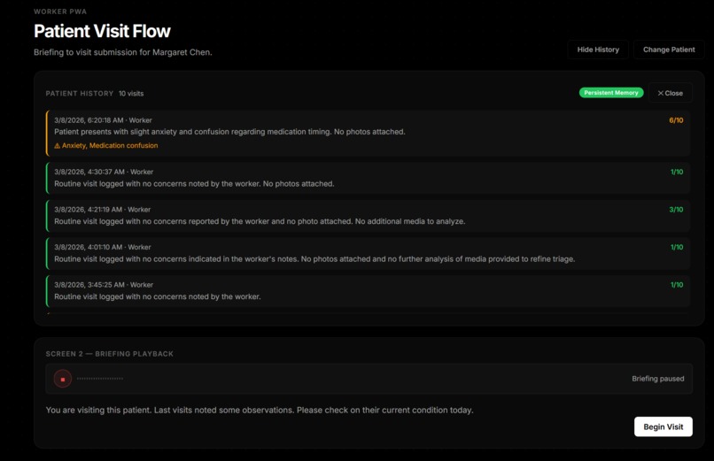Click the 10 visits count label
The width and height of the screenshot is (714, 461).
point(131,94)
